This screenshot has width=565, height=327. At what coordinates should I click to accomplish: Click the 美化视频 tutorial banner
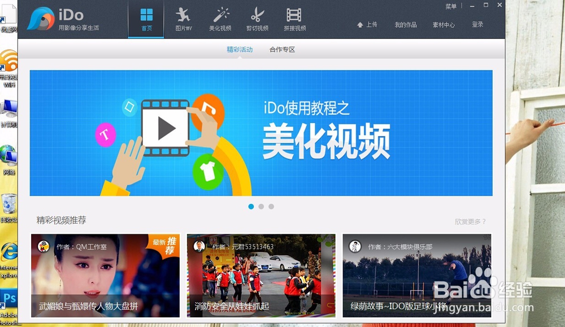(x=261, y=133)
